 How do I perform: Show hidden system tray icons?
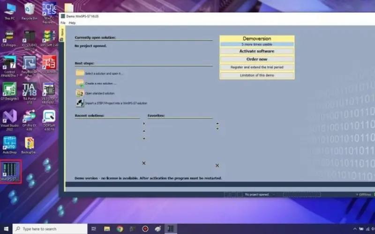(355, 229)
